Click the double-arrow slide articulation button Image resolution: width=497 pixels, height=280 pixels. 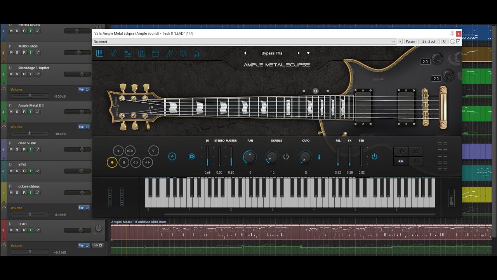pyautogui.click(x=148, y=162)
